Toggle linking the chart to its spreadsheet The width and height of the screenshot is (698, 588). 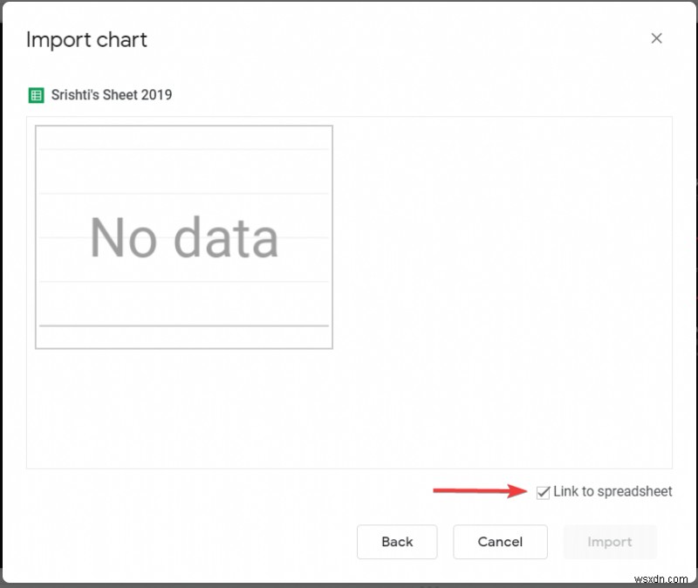pyautogui.click(x=543, y=492)
